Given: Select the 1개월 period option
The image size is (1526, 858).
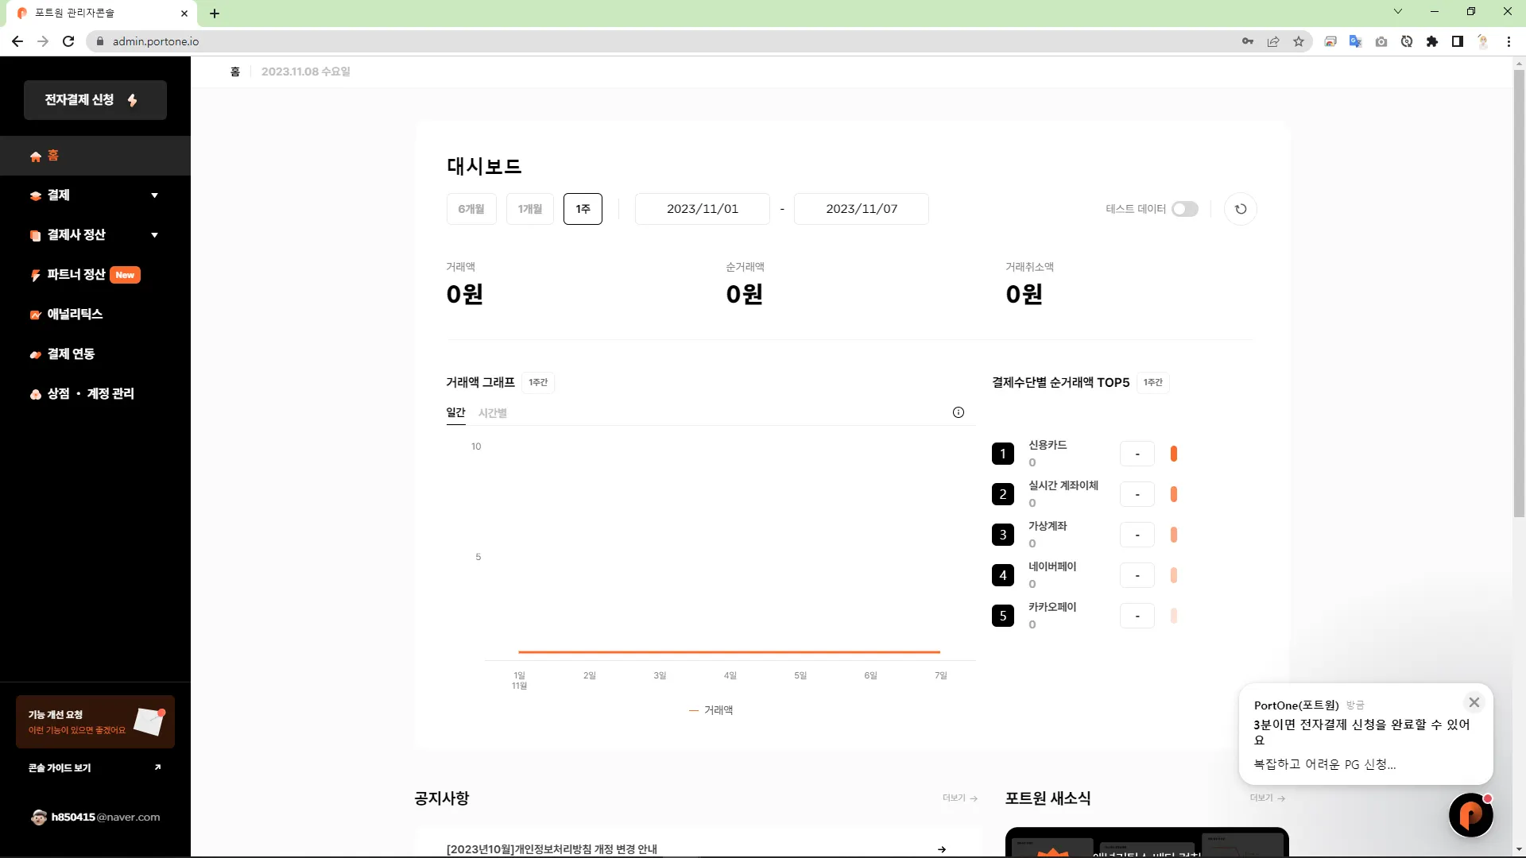Looking at the screenshot, I should pyautogui.click(x=529, y=209).
